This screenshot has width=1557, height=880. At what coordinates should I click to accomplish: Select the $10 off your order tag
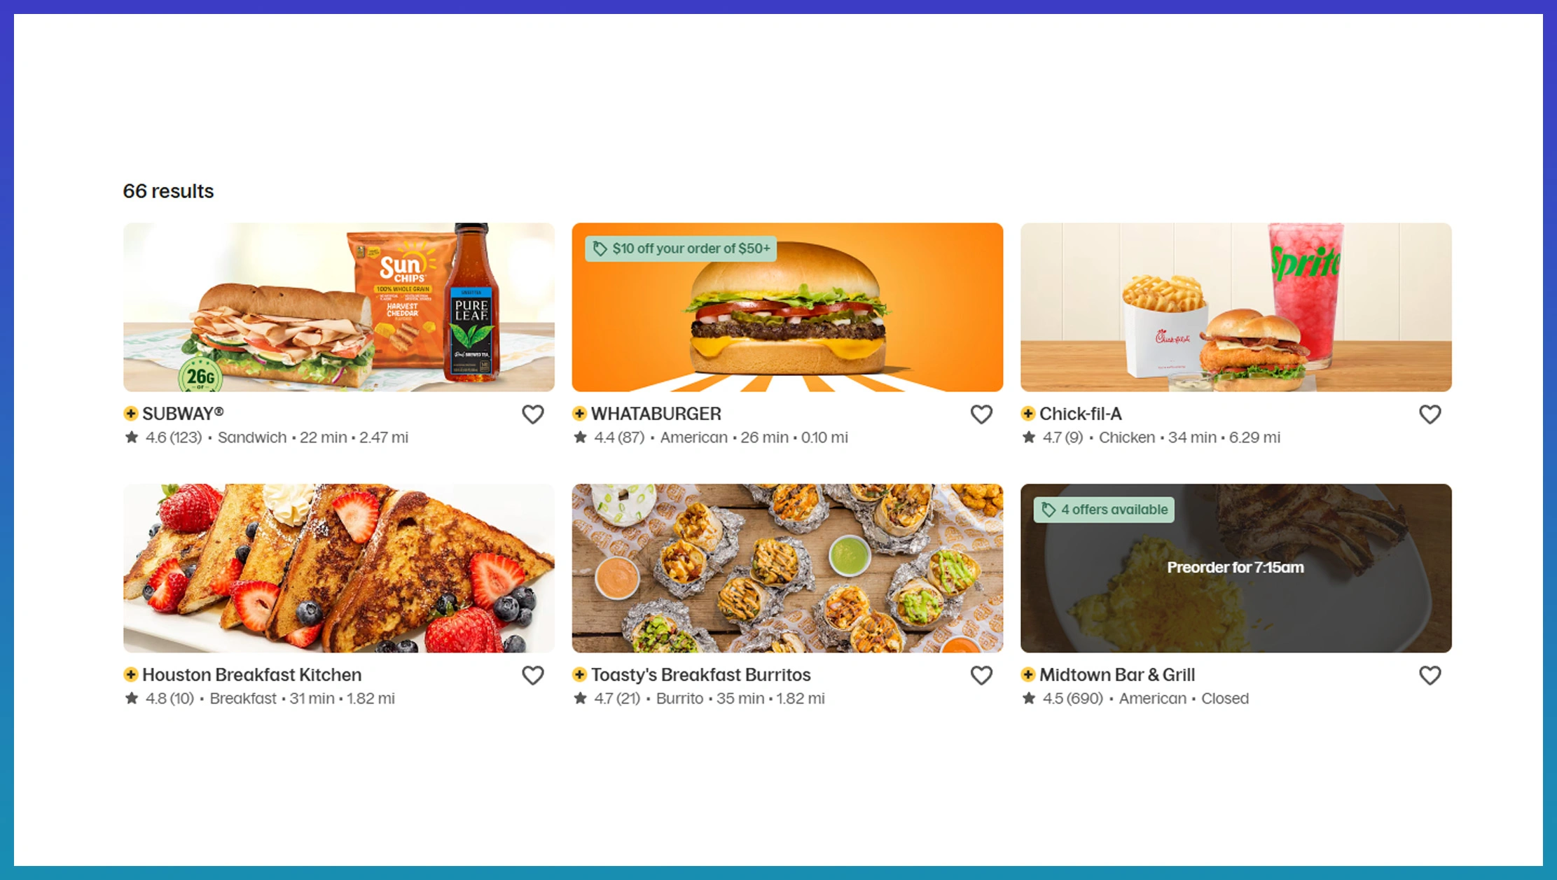pyautogui.click(x=681, y=249)
